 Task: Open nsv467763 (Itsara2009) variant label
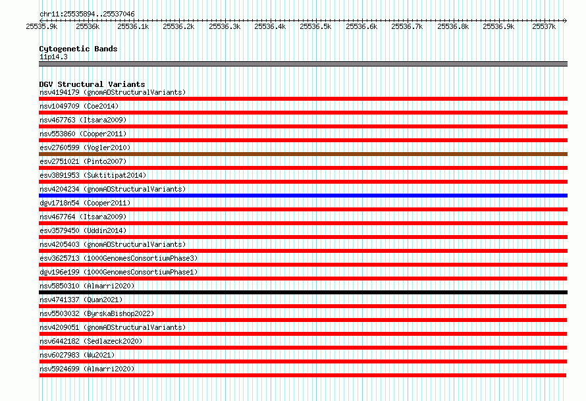click(83, 120)
